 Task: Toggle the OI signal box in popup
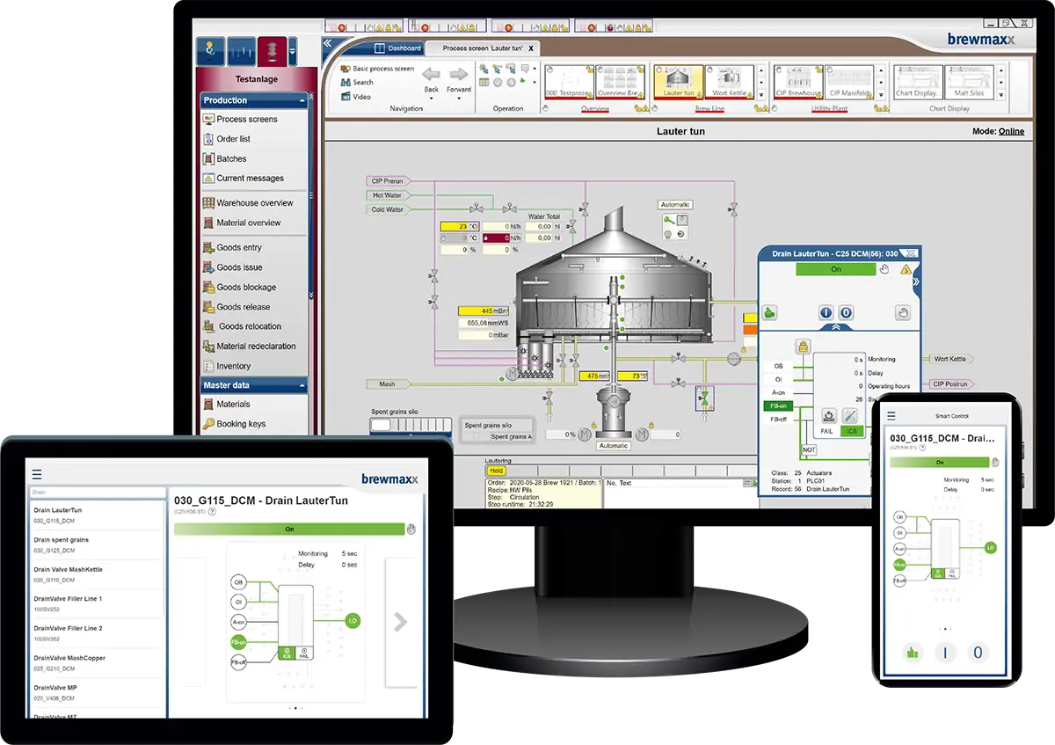coord(779,379)
